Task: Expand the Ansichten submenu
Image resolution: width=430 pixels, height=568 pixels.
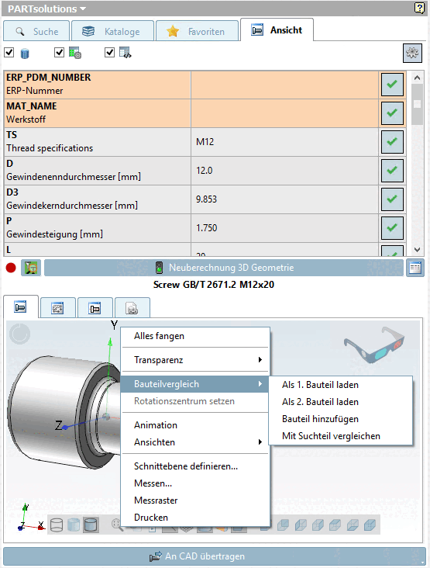Action: click(196, 442)
